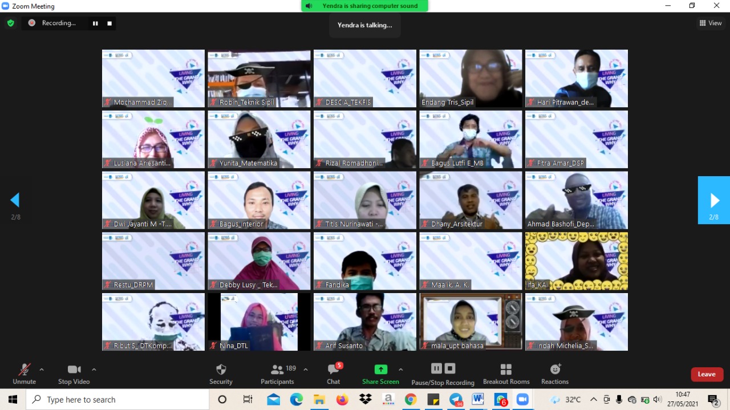Go to next gallery page with right arrow

pos(714,200)
